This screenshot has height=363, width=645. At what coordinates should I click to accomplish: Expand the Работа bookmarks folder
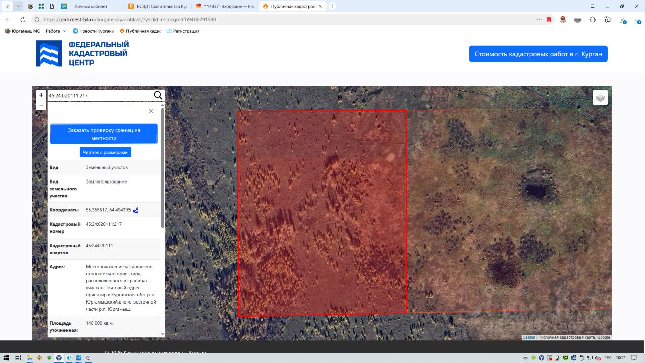click(56, 31)
